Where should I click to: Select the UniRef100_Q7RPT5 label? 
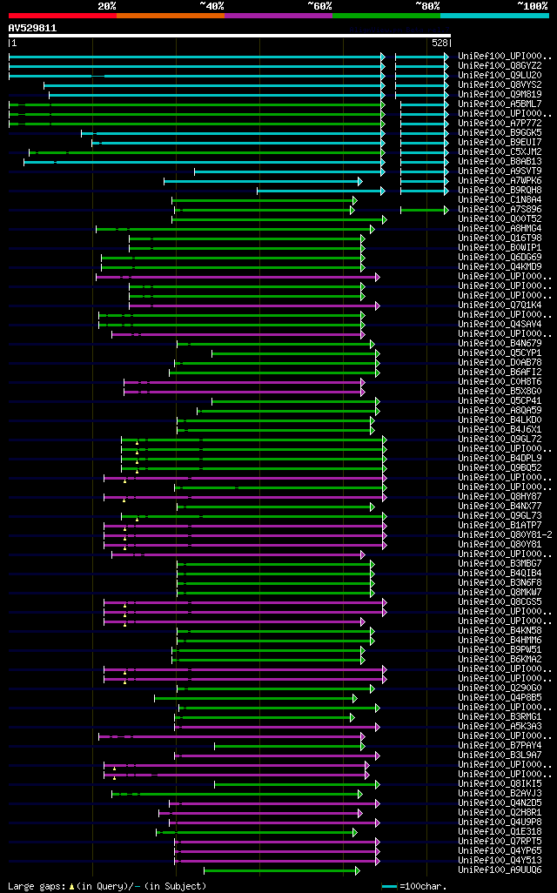pos(500,841)
